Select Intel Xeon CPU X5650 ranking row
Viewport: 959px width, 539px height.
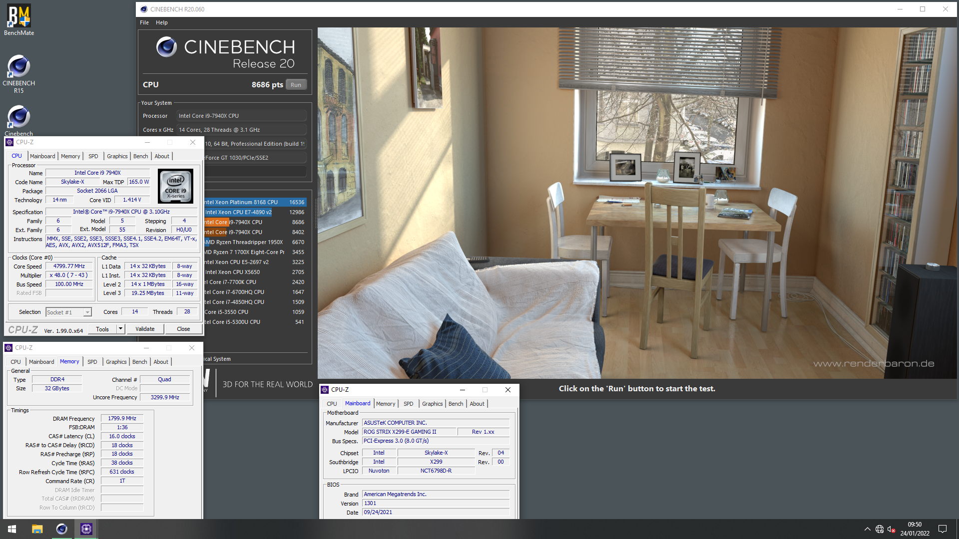pos(255,272)
